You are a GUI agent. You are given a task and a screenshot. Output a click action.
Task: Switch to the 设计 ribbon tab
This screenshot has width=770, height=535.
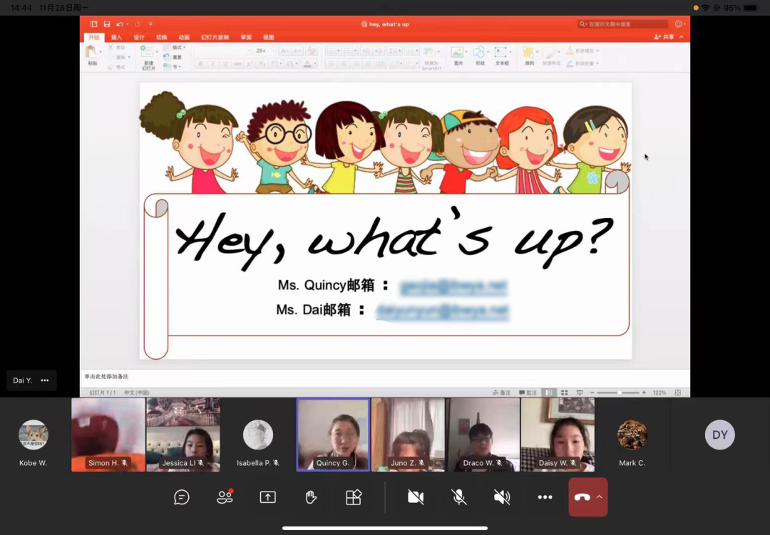click(139, 37)
